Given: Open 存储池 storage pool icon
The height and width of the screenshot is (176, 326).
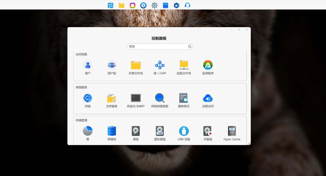Looking at the screenshot, I should (111, 131).
